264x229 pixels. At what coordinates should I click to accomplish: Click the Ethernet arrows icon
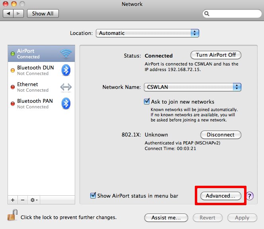(x=66, y=87)
